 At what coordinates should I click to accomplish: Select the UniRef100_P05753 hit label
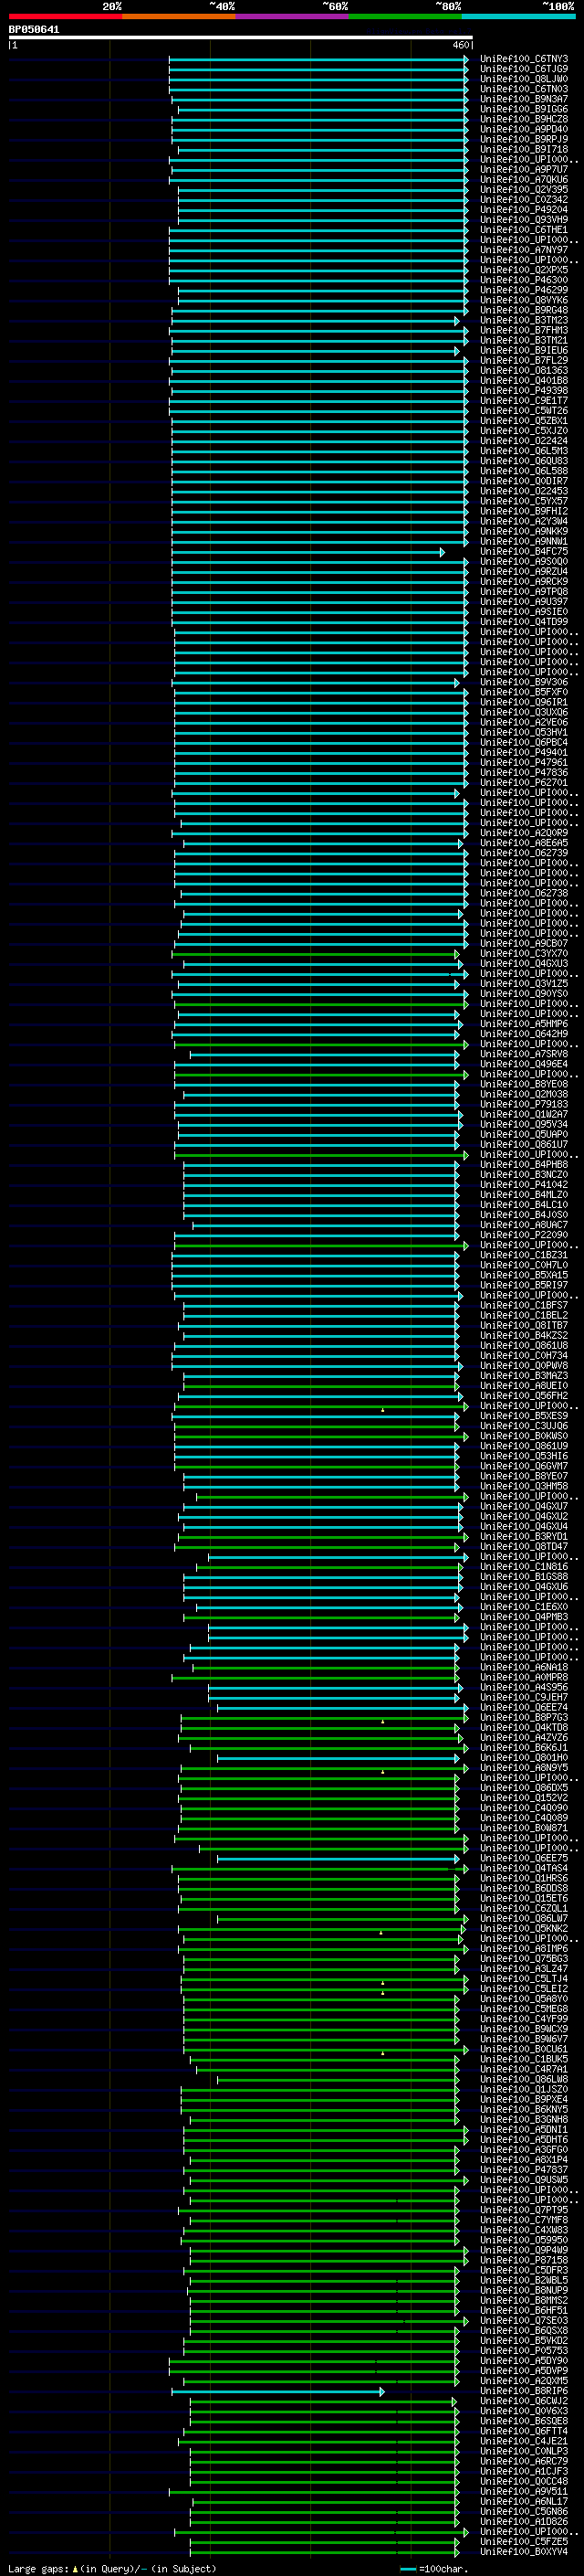pyautogui.click(x=524, y=2351)
